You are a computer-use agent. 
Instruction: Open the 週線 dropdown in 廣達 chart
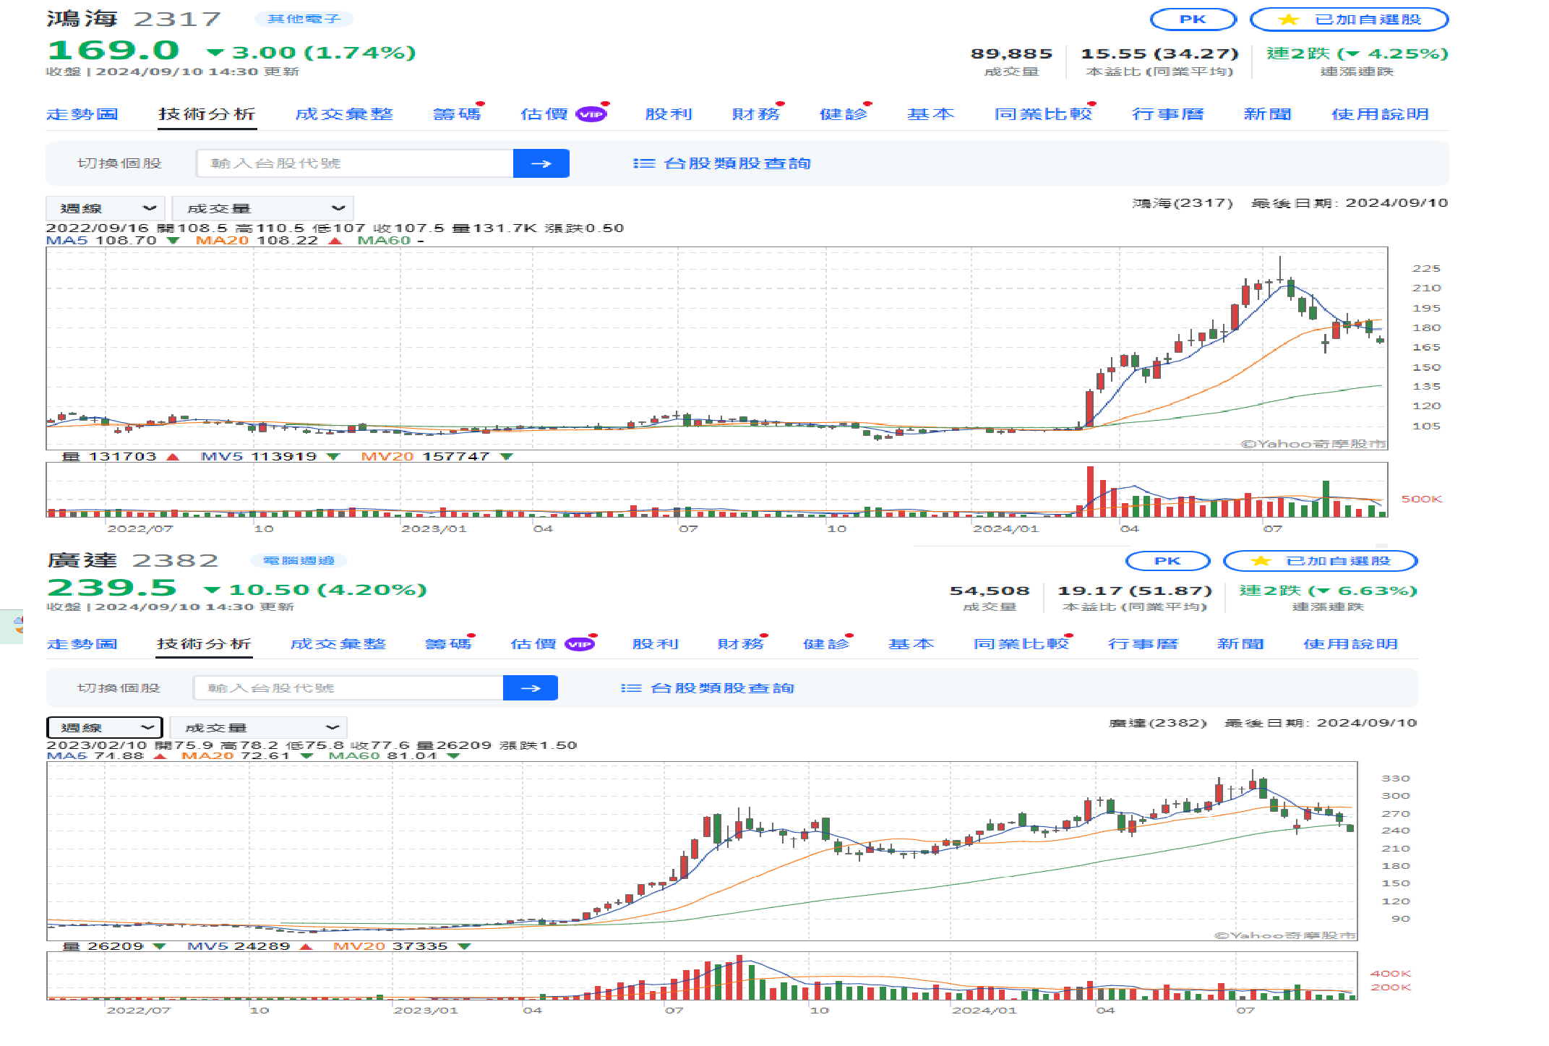[105, 727]
